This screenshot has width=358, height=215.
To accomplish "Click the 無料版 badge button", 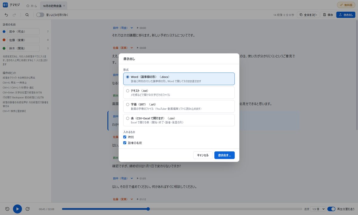I will (346, 5).
